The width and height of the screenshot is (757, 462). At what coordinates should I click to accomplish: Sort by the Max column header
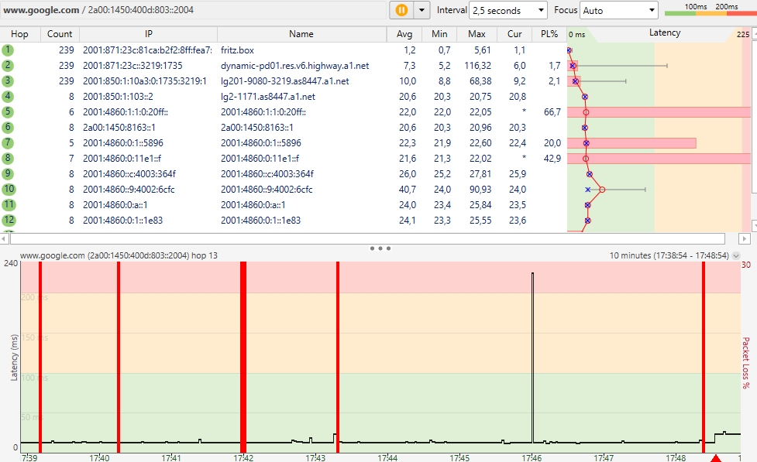(477, 34)
